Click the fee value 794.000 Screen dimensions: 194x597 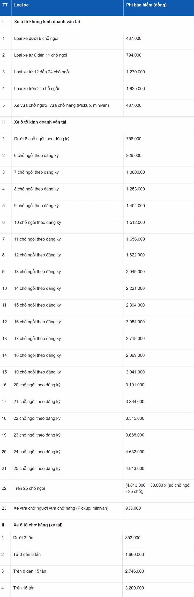134,55
